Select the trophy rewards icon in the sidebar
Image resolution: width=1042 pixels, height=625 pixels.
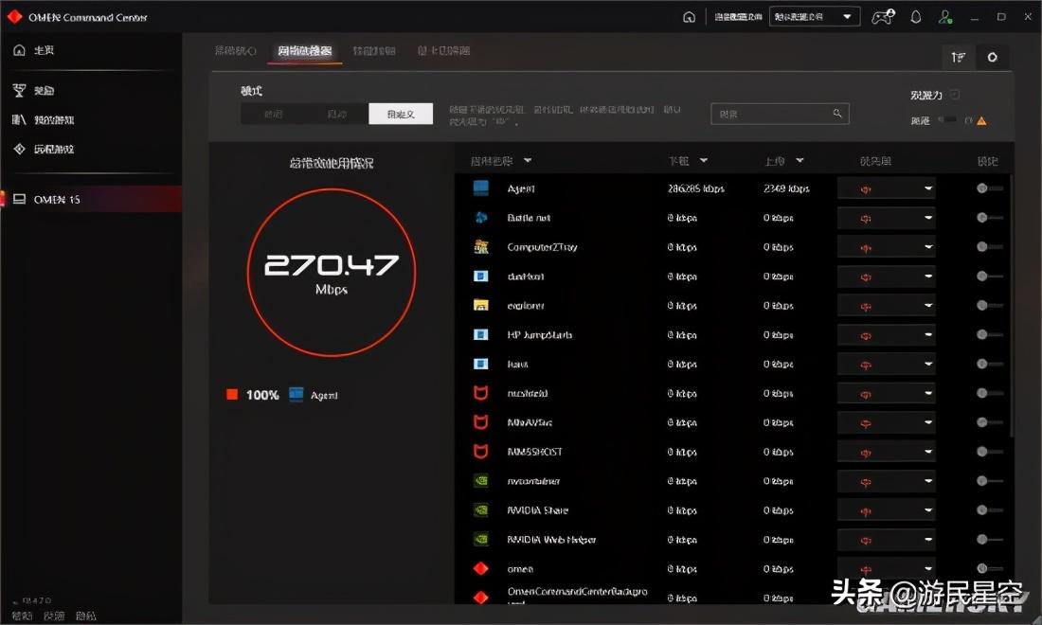[x=19, y=90]
